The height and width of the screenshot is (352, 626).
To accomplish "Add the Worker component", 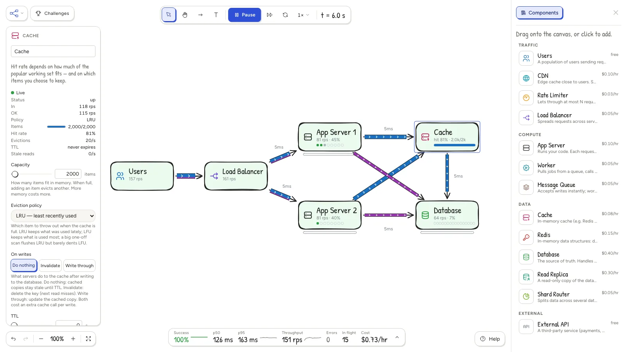I will [568, 168].
